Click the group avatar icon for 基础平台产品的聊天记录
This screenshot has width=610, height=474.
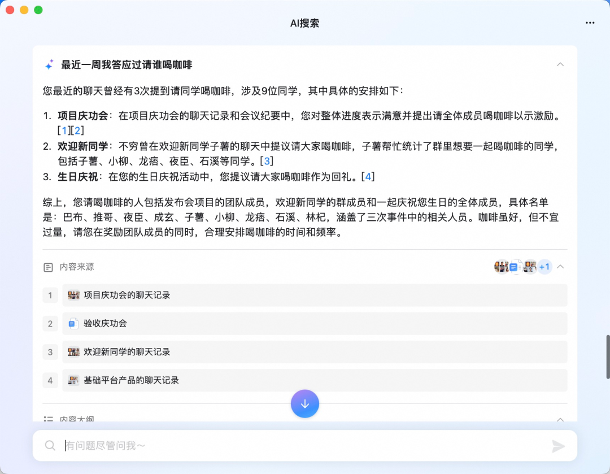tap(73, 380)
